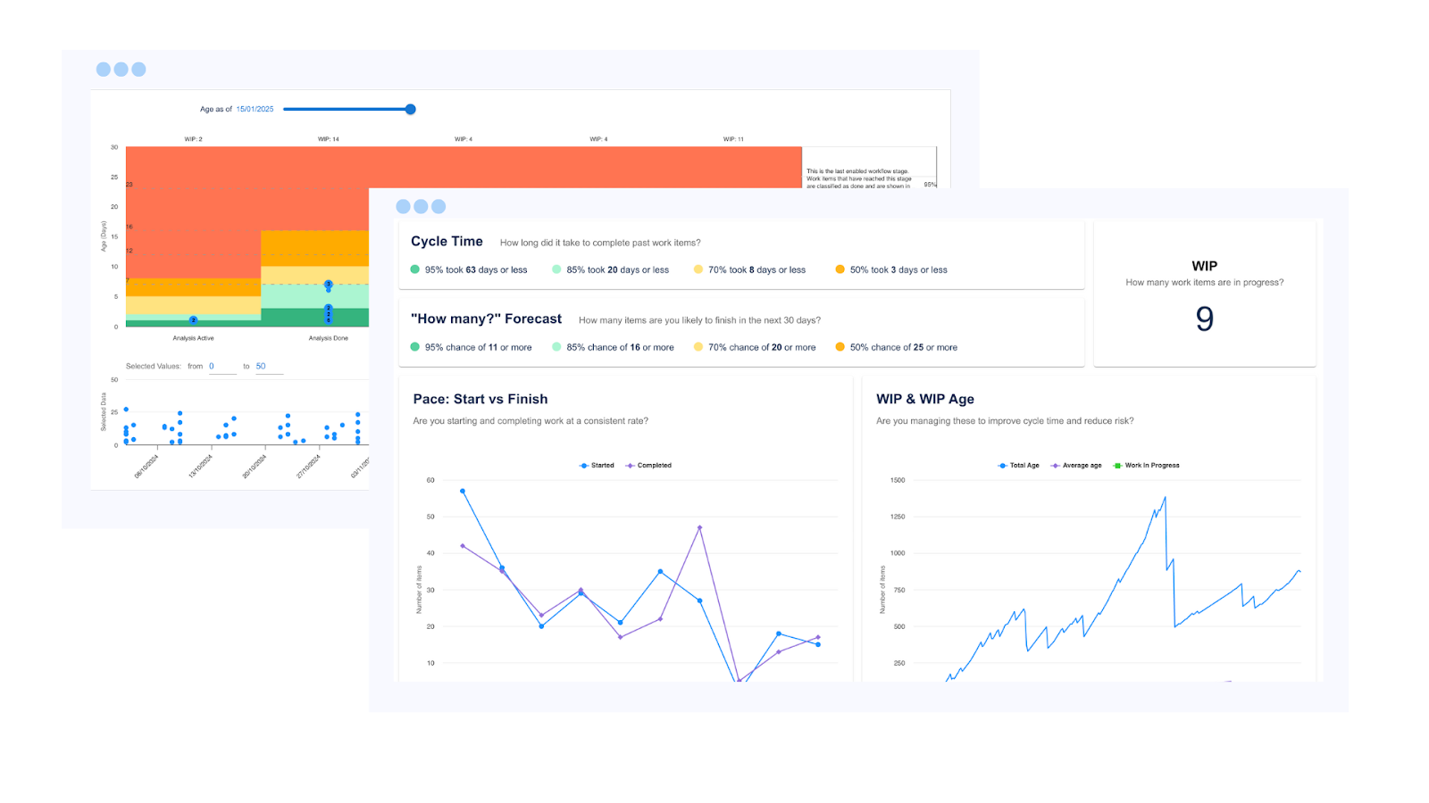Click the blue marker labeled 2 under Analysis Active

point(193,319)
